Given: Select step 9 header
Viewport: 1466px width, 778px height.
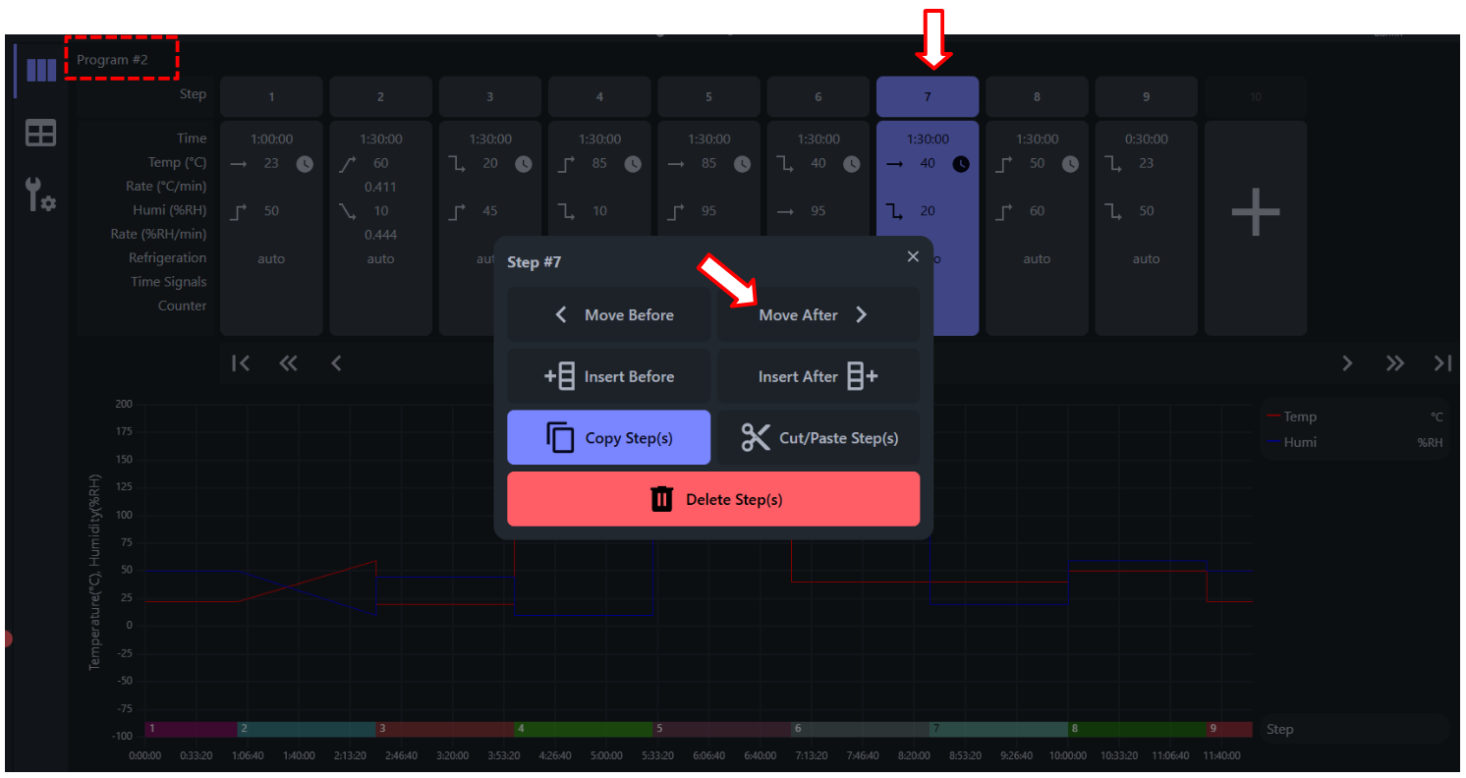Looking at the screenshot, I should (x=1147, y=97).
